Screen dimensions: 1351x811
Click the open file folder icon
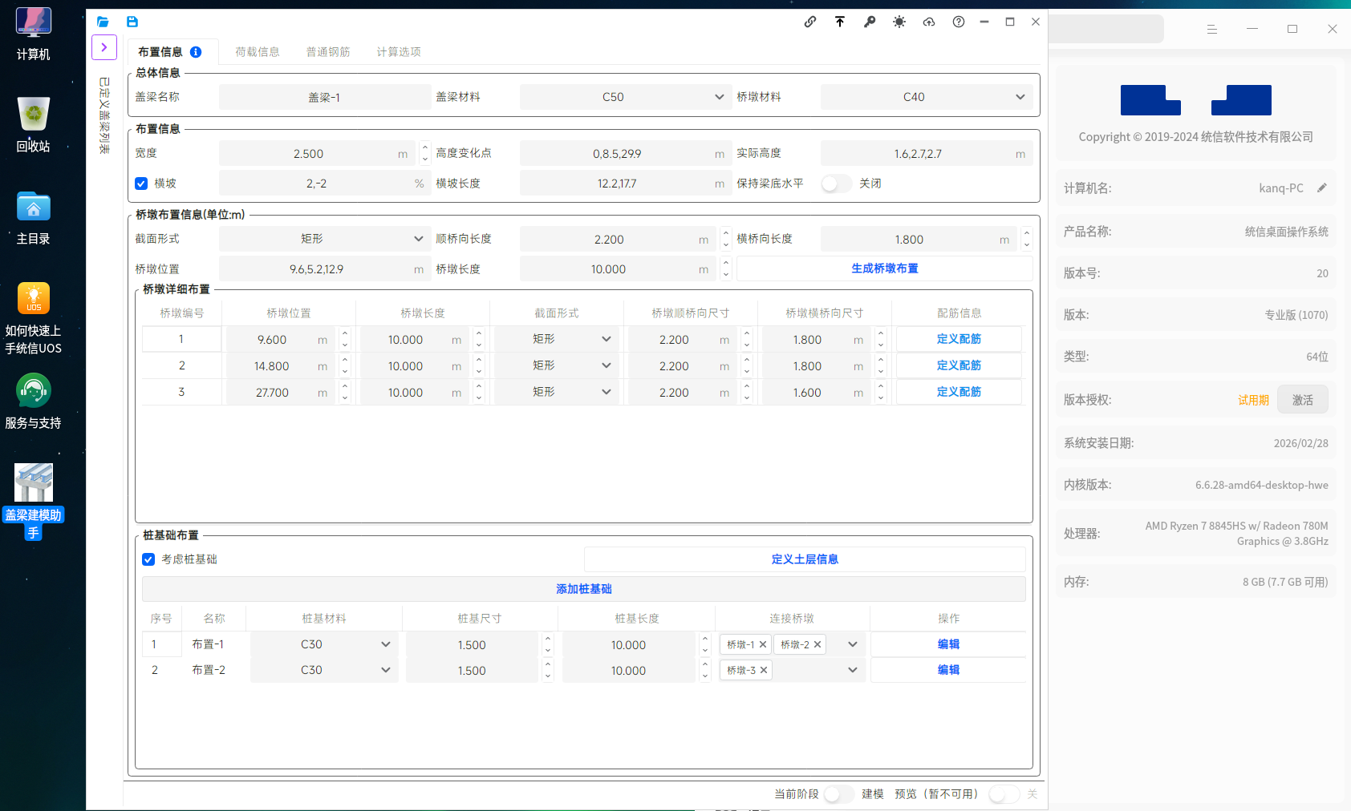(103, 22)
